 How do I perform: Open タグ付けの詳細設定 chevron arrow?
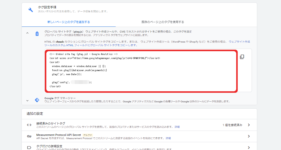tap(249, 147)
